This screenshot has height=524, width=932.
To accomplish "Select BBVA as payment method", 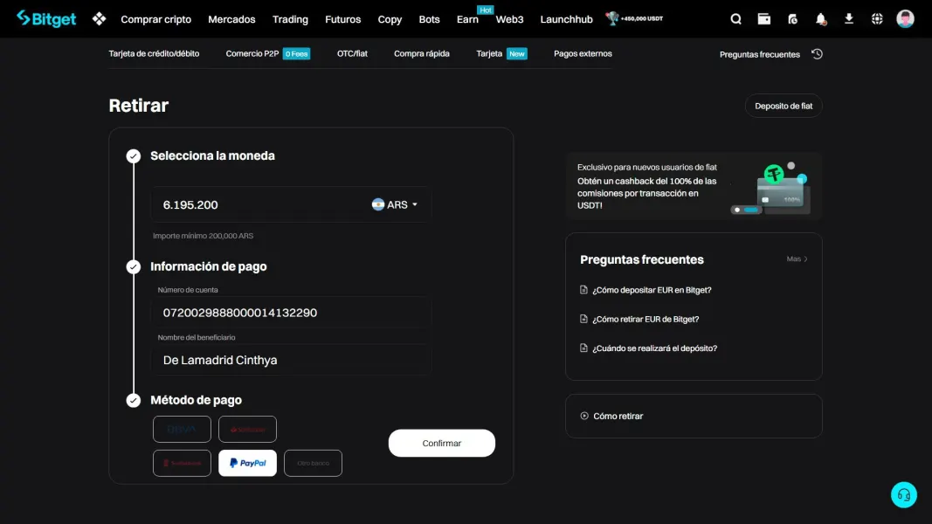I will tap(182, 429).
